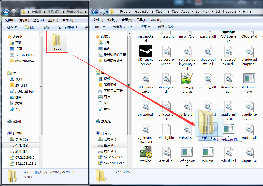
Task: Expand arrow after common in address bar
Action: tap(212, 12)
